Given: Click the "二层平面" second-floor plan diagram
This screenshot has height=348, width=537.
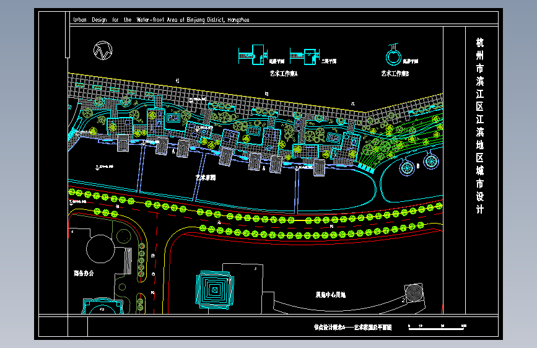Looking at the screenshot, I should point(305,56).
